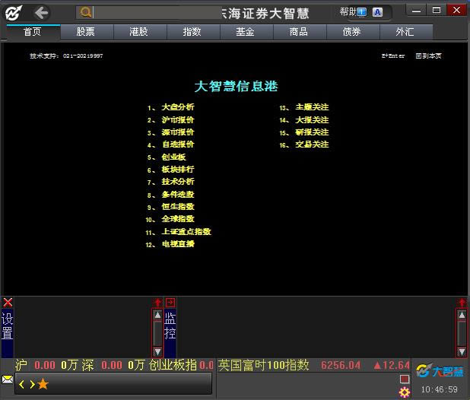Open 条件选股 menu entry
The height and width of the screenshot is (400, 470).
(x=178, y=195)
